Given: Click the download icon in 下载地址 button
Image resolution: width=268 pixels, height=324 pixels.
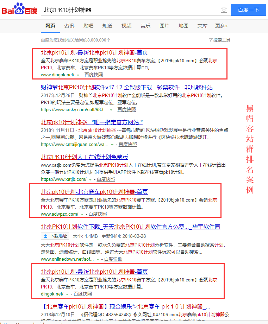Looking at the screenshot, I should 46,236.
